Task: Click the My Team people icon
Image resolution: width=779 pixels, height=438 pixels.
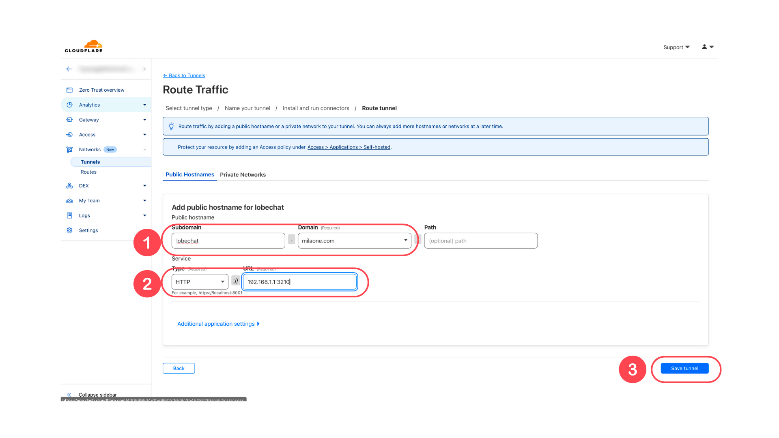Action: coord(69,201)
